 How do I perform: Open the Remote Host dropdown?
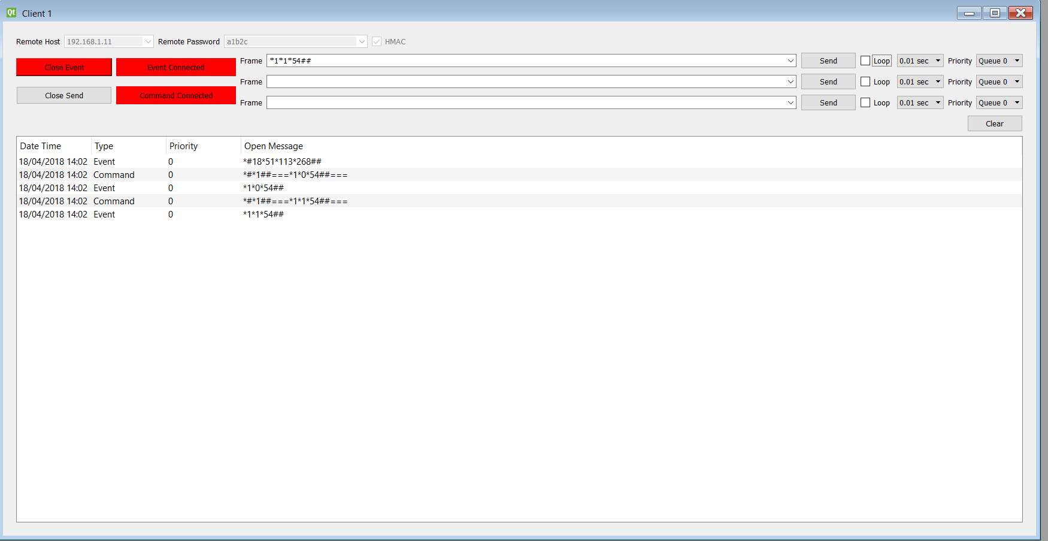tap(148, 41)
